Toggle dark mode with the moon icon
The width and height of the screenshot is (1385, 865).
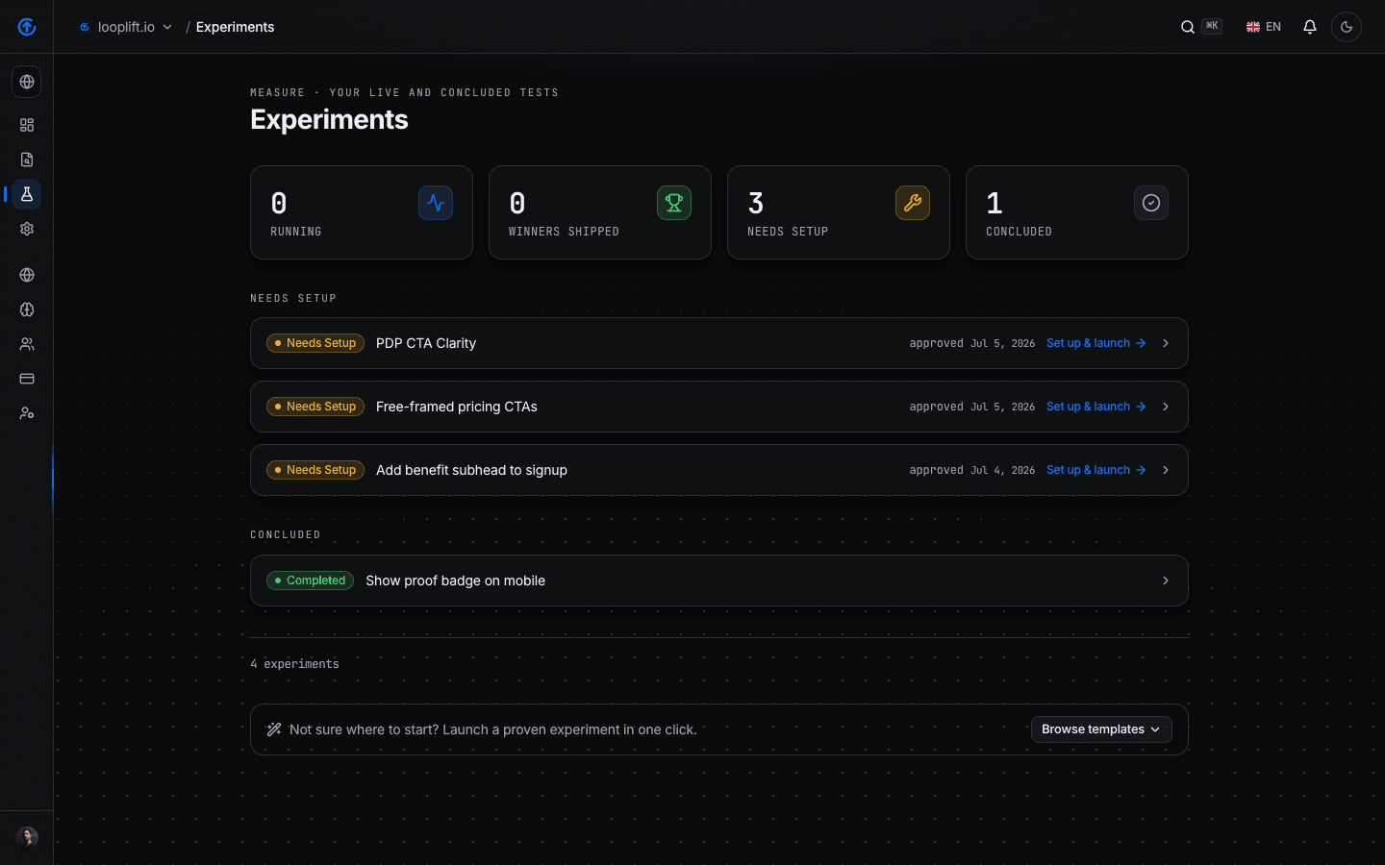[x=1347, y=27]
